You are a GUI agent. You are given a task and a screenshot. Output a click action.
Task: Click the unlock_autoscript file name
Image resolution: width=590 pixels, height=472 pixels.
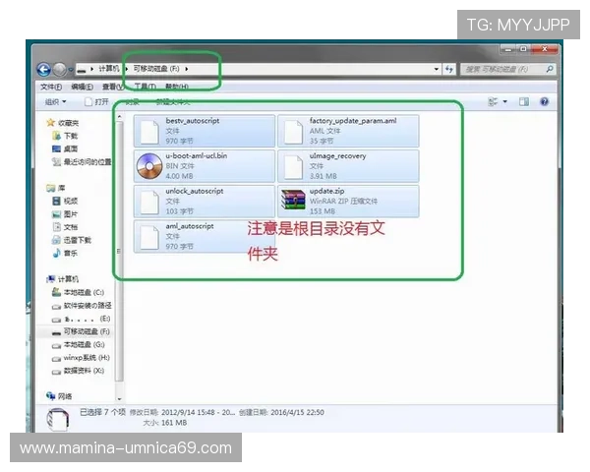click(x=194, y=191)
